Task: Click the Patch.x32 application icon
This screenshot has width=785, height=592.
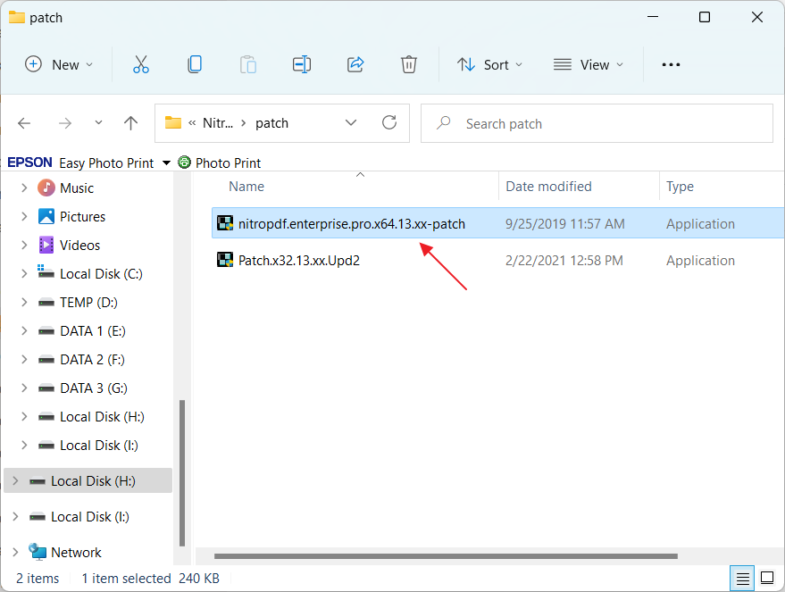Action: 225,260
